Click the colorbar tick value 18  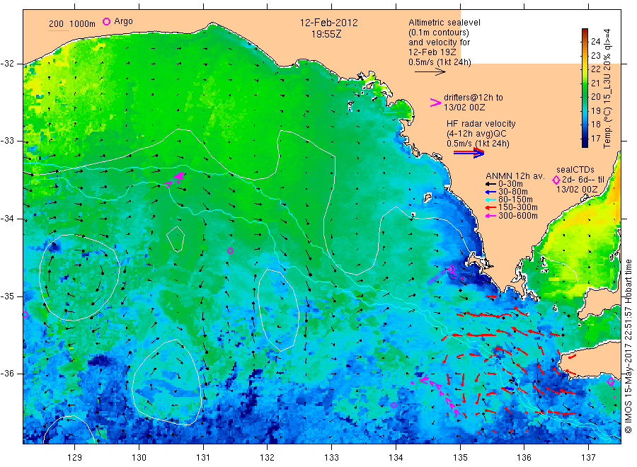point(595,125)
